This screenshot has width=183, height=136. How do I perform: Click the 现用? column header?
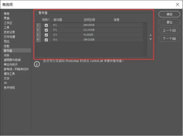tap(46, 20)
